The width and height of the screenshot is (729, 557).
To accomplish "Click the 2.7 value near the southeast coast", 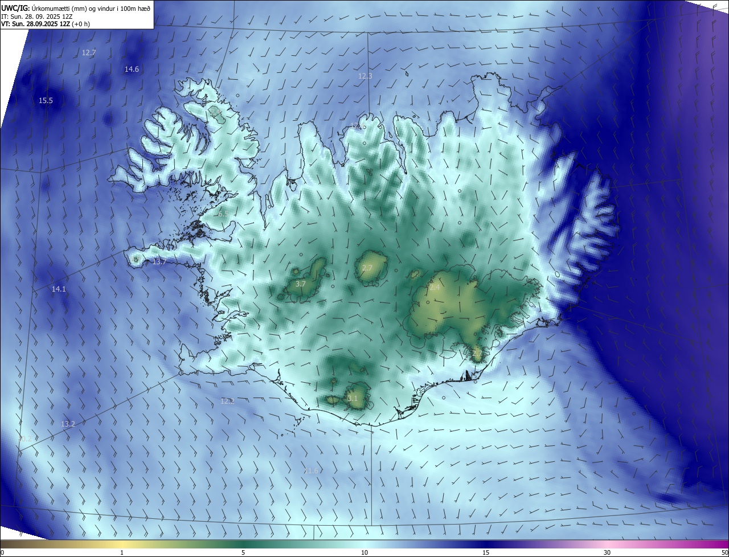I will click(477, 353).
